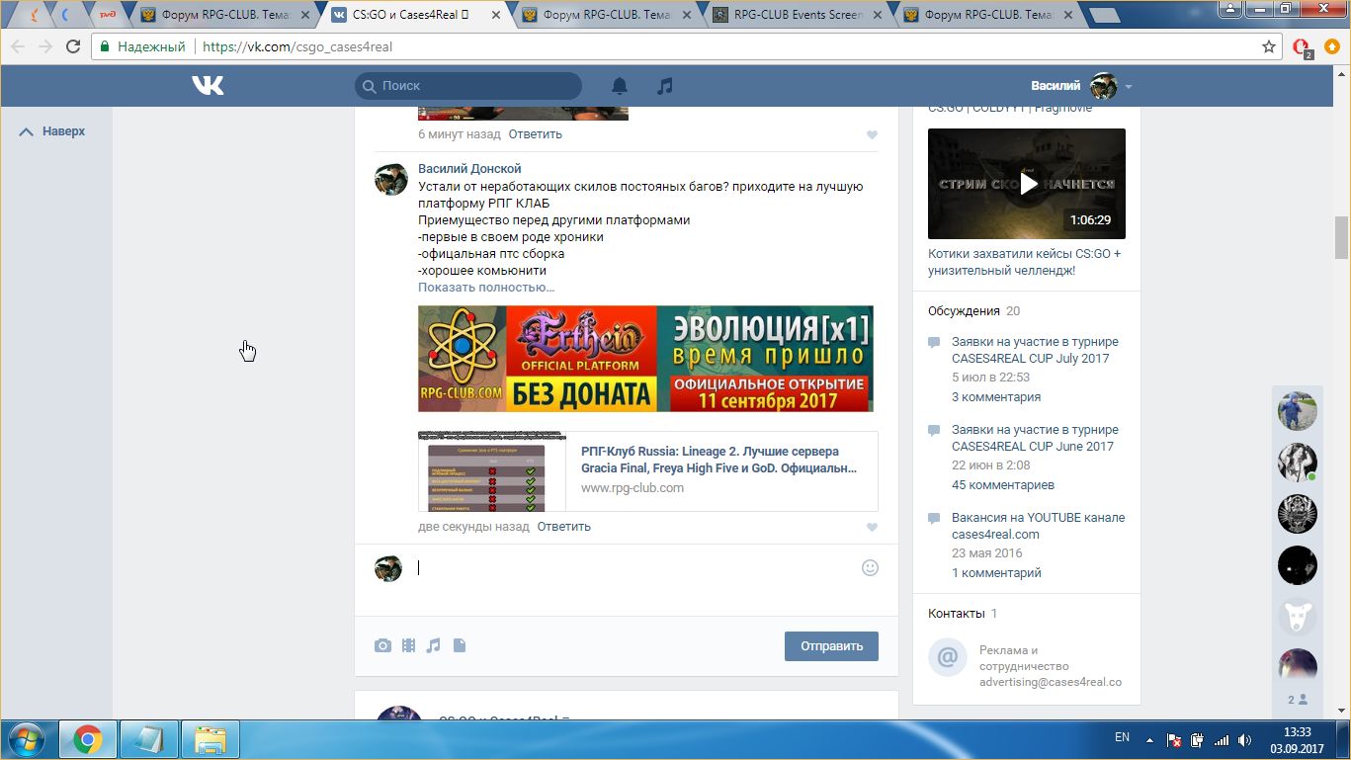Open www.rpg-club.com link
Viewport: 1351px width, 760px height.
tap(633, 488)
